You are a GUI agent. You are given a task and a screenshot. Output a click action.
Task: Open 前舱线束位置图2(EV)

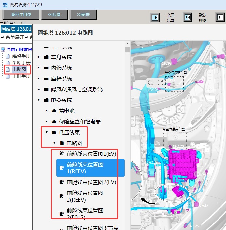pyautogui.click(x=91, y=182)
